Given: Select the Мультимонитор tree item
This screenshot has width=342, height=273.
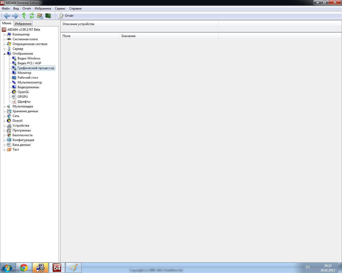Looking at the screenshot, I should (x=30, y=82).
